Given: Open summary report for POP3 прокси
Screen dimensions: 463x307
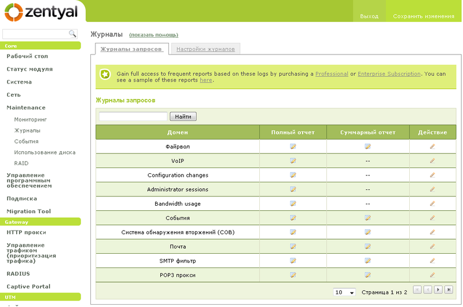Looking at the screenshot, I should point(368,275).
